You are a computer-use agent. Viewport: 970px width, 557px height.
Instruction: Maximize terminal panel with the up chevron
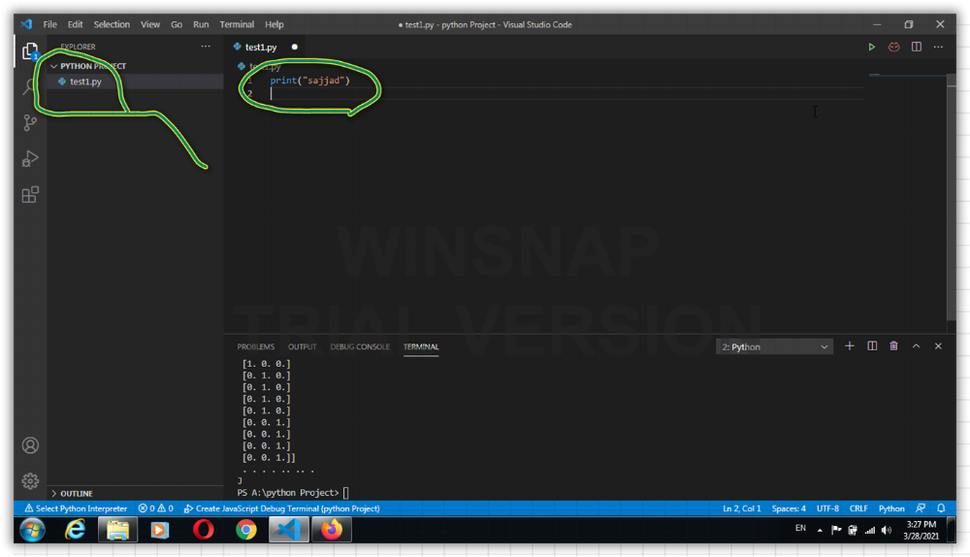tap(916, 346)
